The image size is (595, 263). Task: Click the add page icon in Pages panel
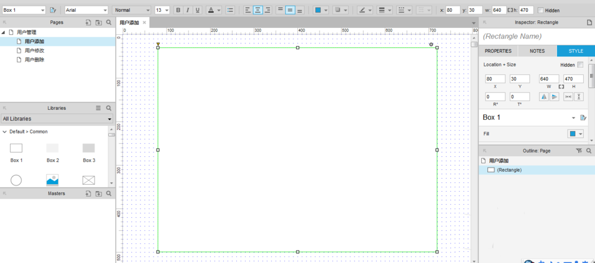point(88,22)
